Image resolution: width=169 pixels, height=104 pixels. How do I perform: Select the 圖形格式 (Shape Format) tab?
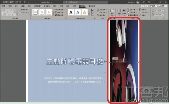pos(82,6)
